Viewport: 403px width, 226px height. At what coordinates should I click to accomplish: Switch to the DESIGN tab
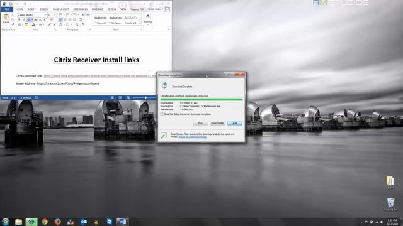click(44, 9)
